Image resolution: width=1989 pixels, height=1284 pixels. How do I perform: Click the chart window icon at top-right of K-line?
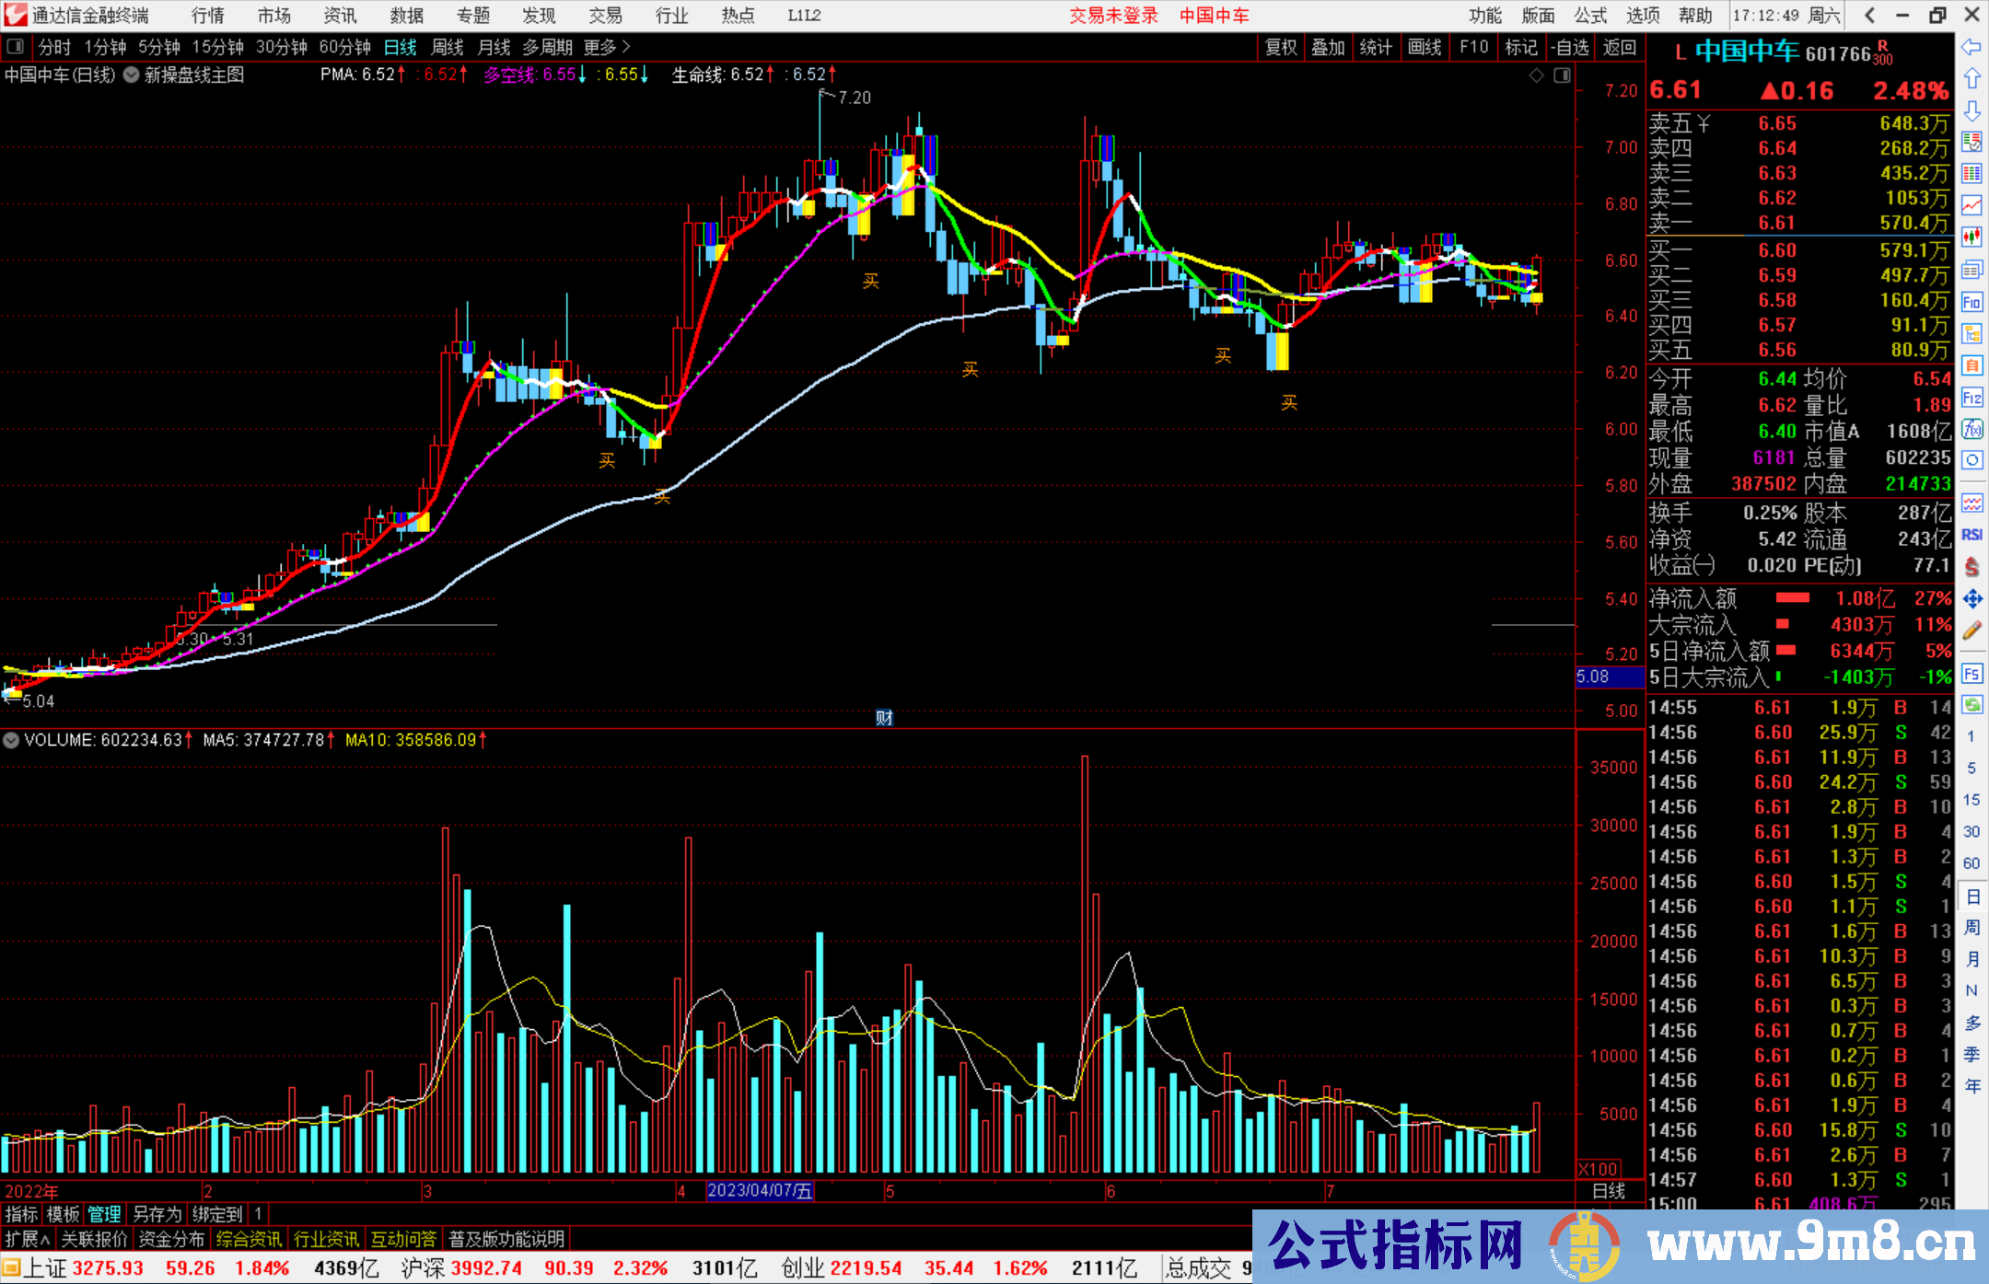point(1562,75)
